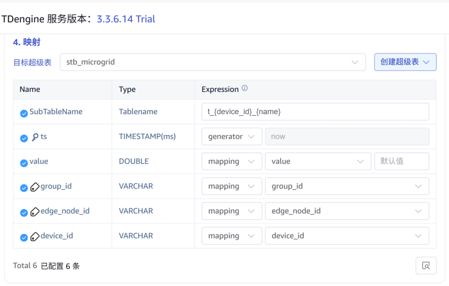Select the 4. 映射 section heading
The height and width of the screenshot is (286, 449).
point(26,41)
